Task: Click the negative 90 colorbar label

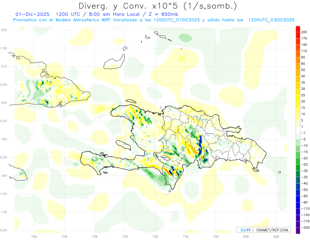Action: 305,202
